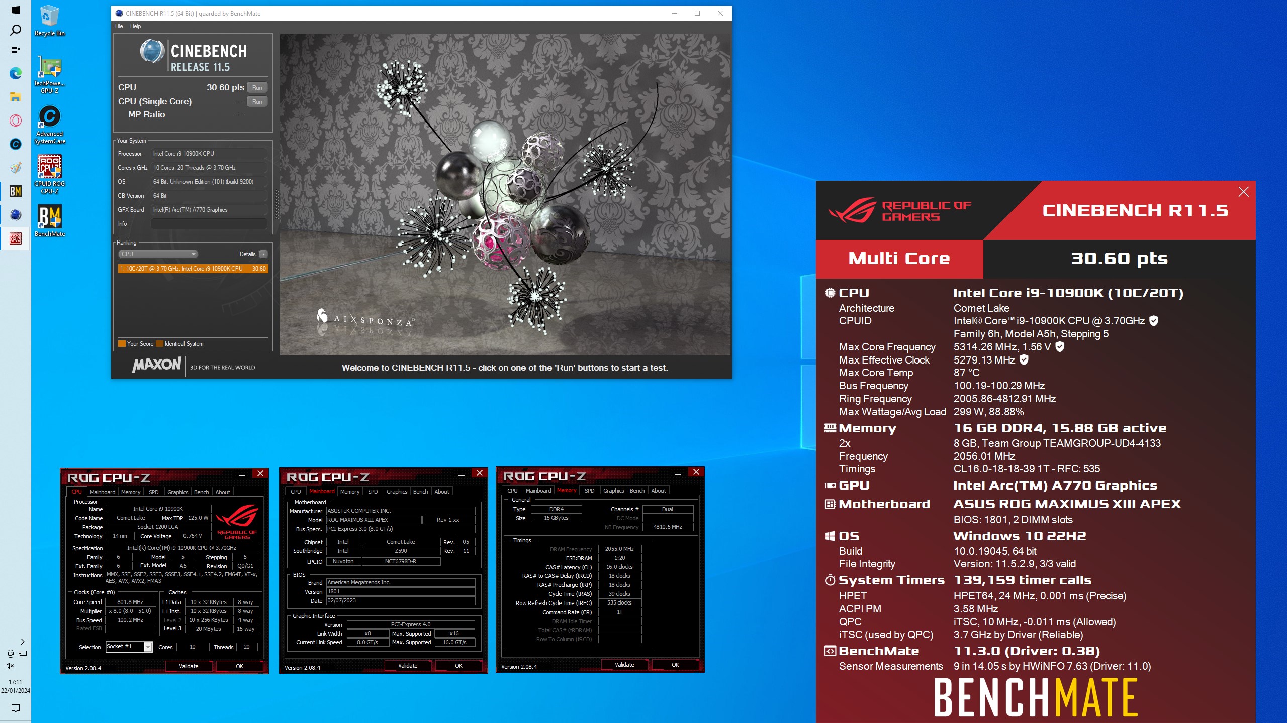Open Opera GX browser taskbar icon
The image size is (1287, 723).
[15, 120]
